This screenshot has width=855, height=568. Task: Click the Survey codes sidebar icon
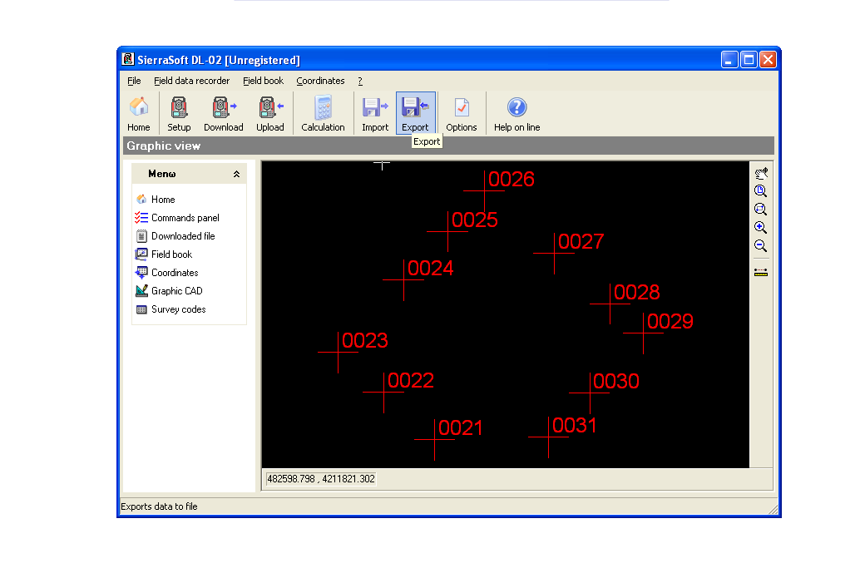click(141, 309)
